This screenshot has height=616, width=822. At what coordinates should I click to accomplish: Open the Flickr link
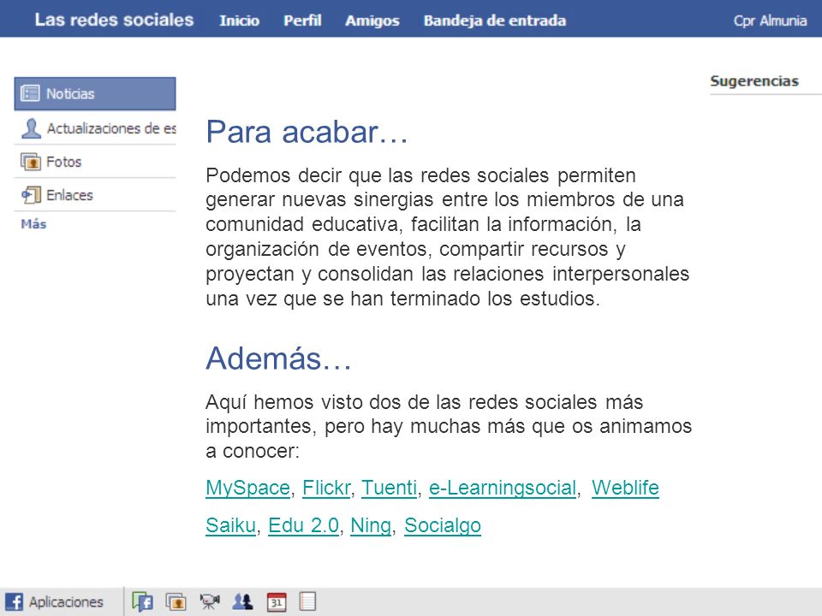(x=326, y=488)
